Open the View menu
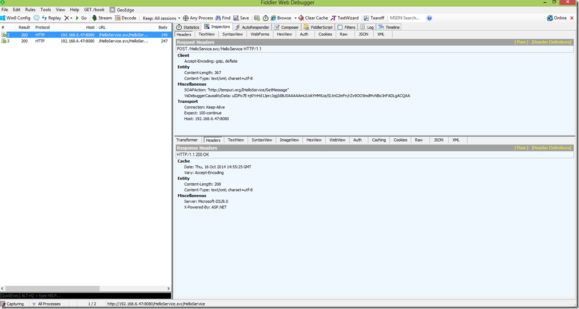Viewport: 579px width, 309px height. pos(60,10)
